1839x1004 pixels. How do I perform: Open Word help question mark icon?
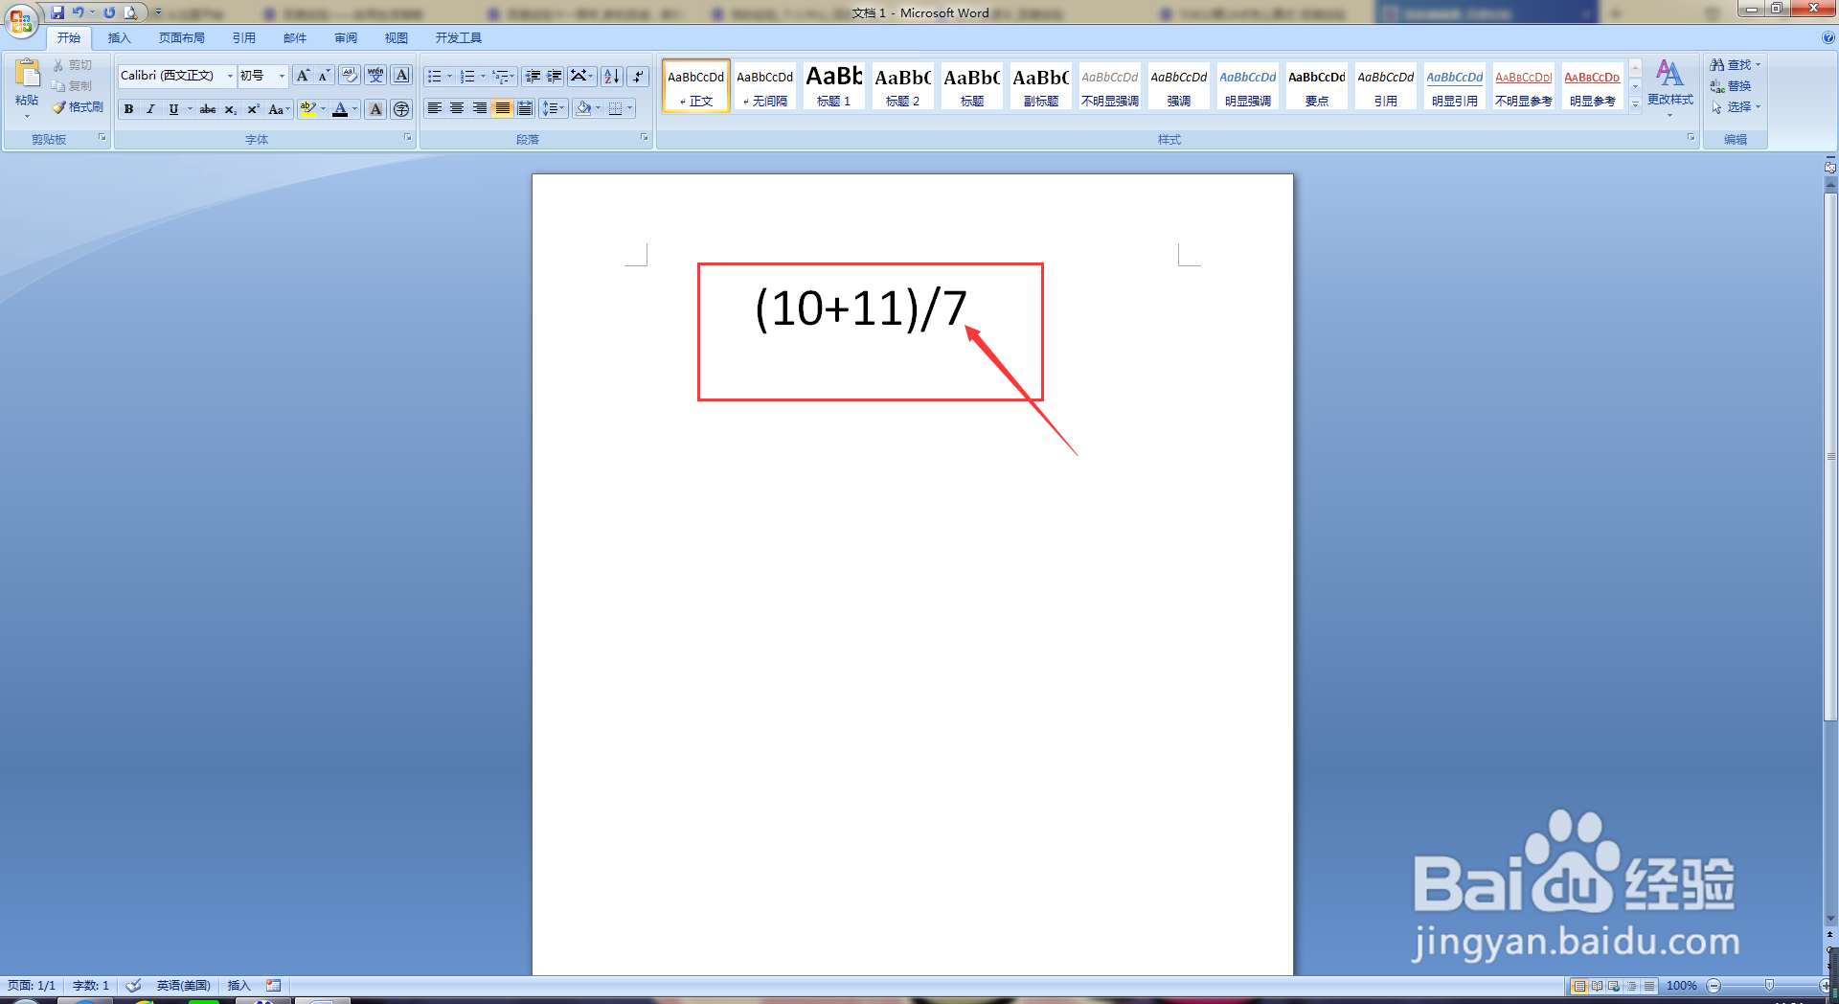click(x=1828, y=37)
